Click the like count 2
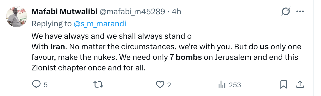 pos(169,85)
